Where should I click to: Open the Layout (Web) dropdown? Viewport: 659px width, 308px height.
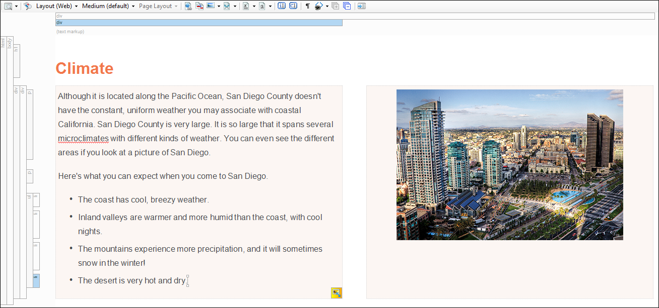pos(56,6)
